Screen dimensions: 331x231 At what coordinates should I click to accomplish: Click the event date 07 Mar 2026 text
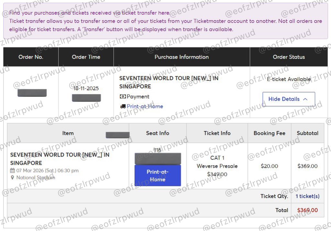click(48, 170)
